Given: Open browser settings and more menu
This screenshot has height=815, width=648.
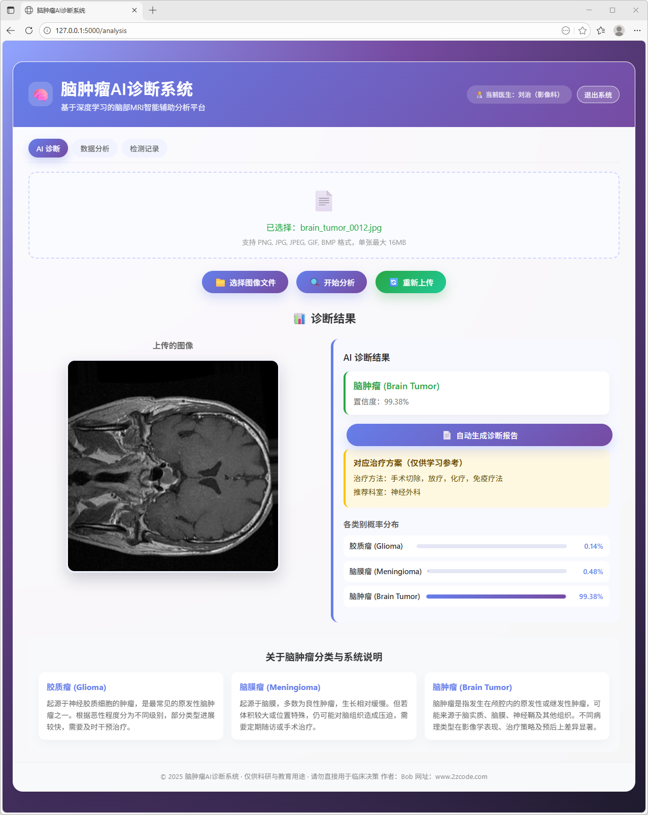Looking at the screenshot, I should point(637,30).
